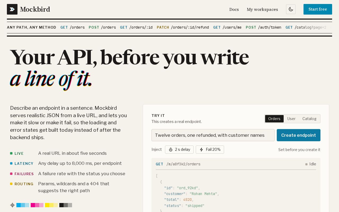Click the Mockbird logo icon

pos(12,9)
